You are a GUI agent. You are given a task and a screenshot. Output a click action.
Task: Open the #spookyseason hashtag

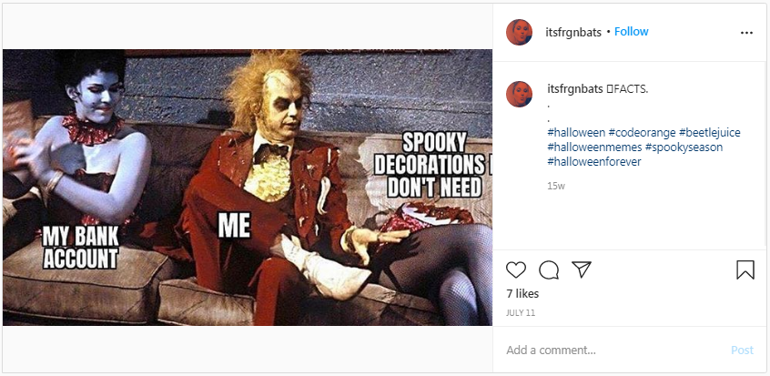tap(684, 147)
